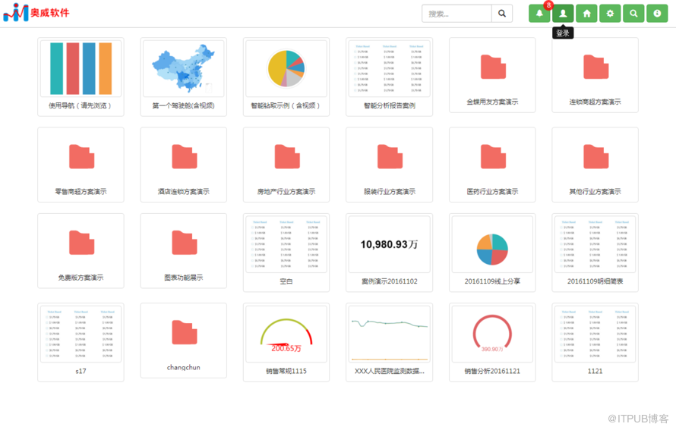The image size is (676, 430).
Task: Open settings with the green gear icon
Action: click(x=610, y=14)
